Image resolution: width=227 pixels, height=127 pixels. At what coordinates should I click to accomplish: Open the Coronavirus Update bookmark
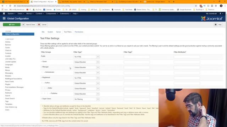(x=167, y=10)
